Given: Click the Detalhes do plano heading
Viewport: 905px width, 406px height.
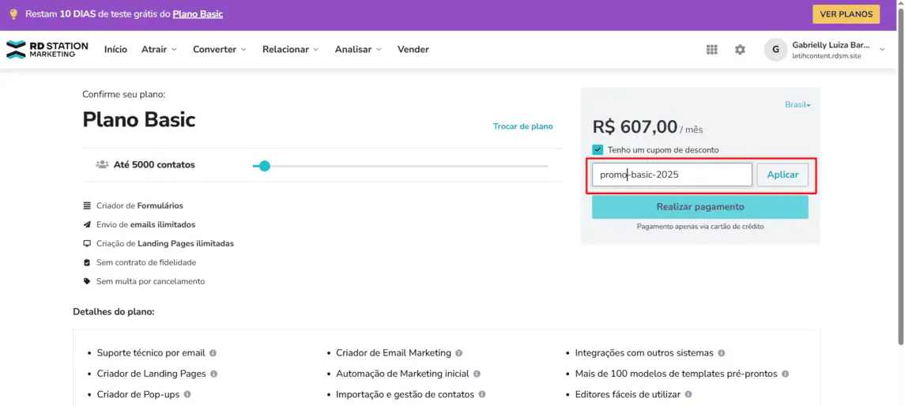Looking at the screenshot, I should pyautogui.click(x=114, y=311).
